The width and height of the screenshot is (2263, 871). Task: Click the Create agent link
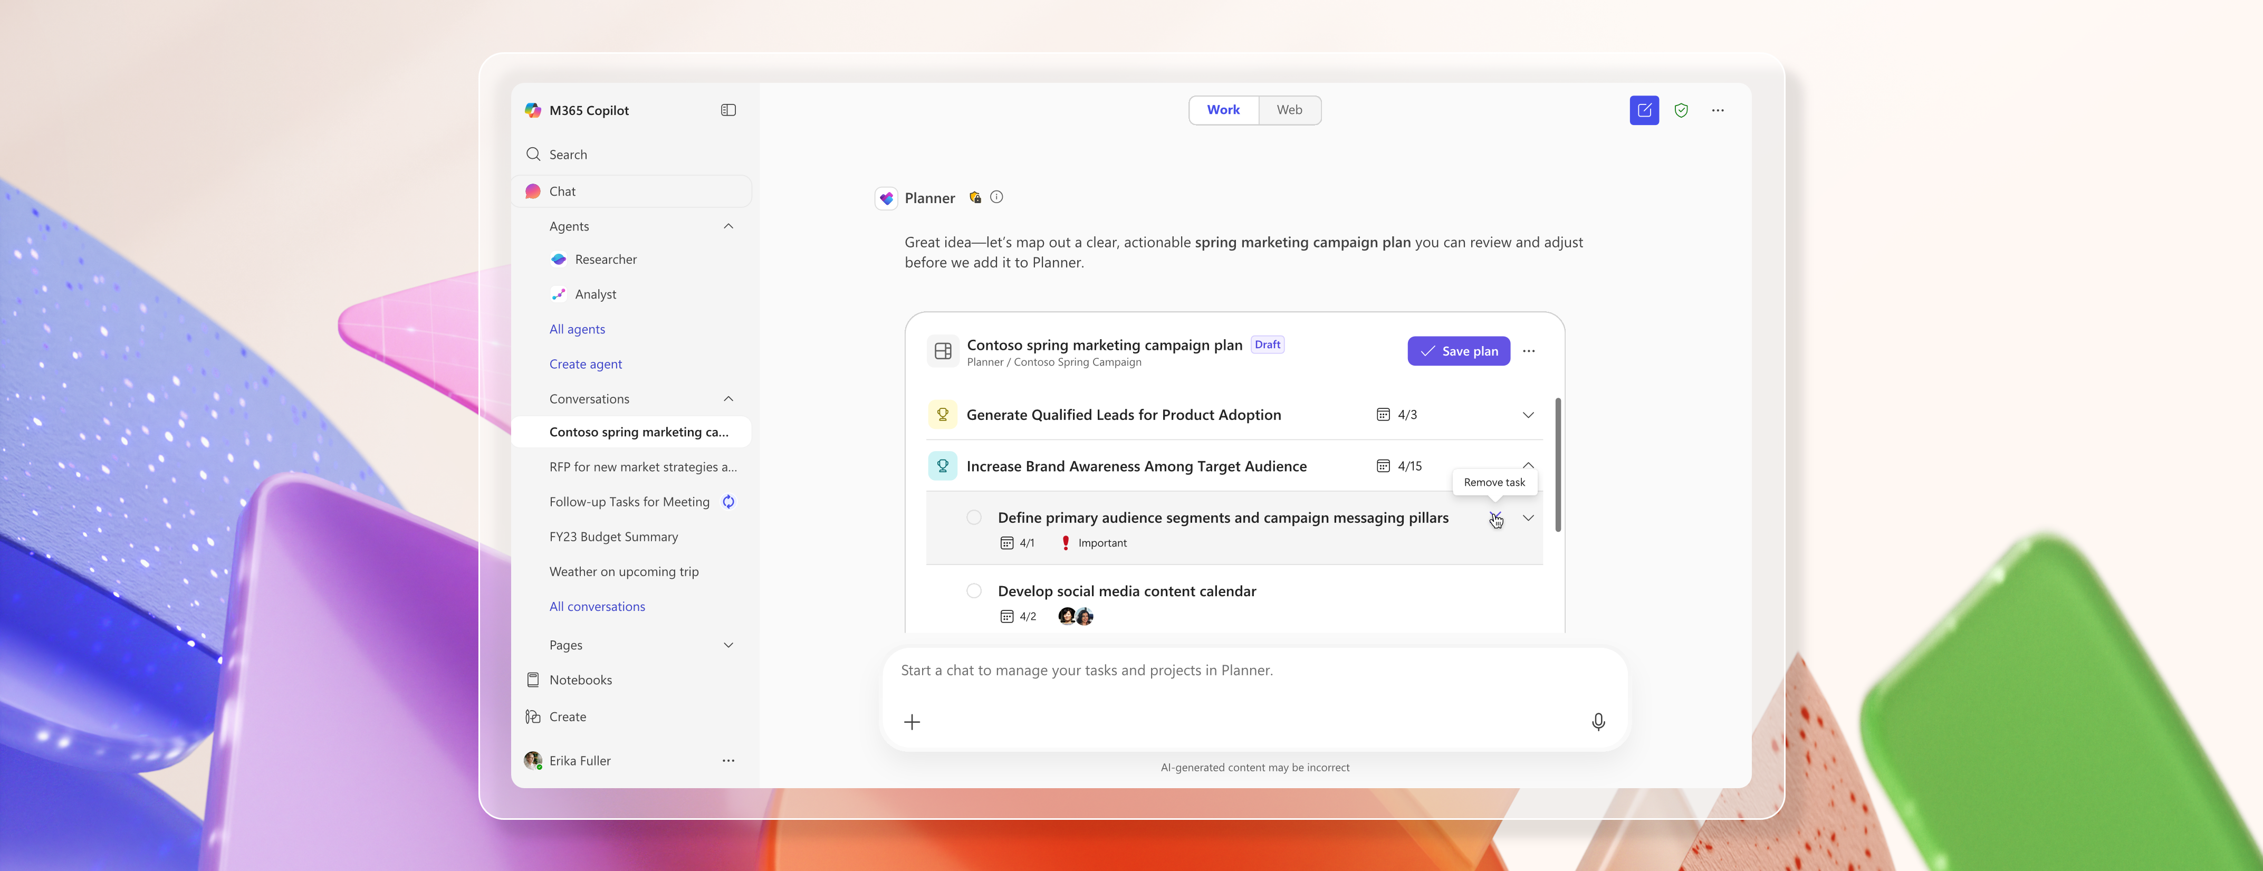[585, 364]
